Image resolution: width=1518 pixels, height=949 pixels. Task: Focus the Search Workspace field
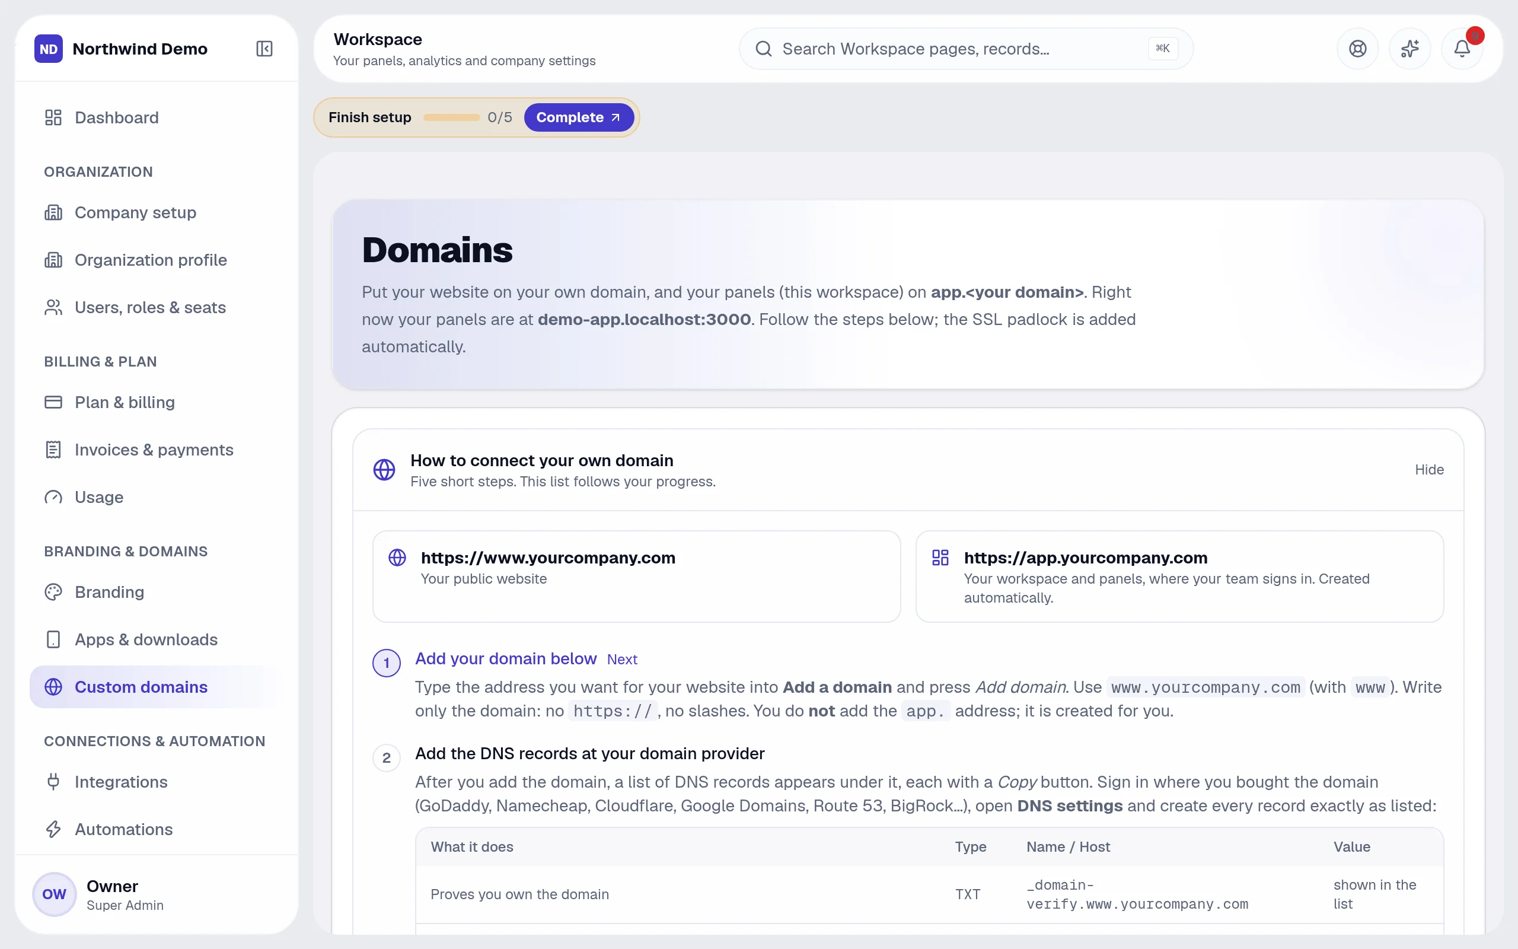[966, 48]
